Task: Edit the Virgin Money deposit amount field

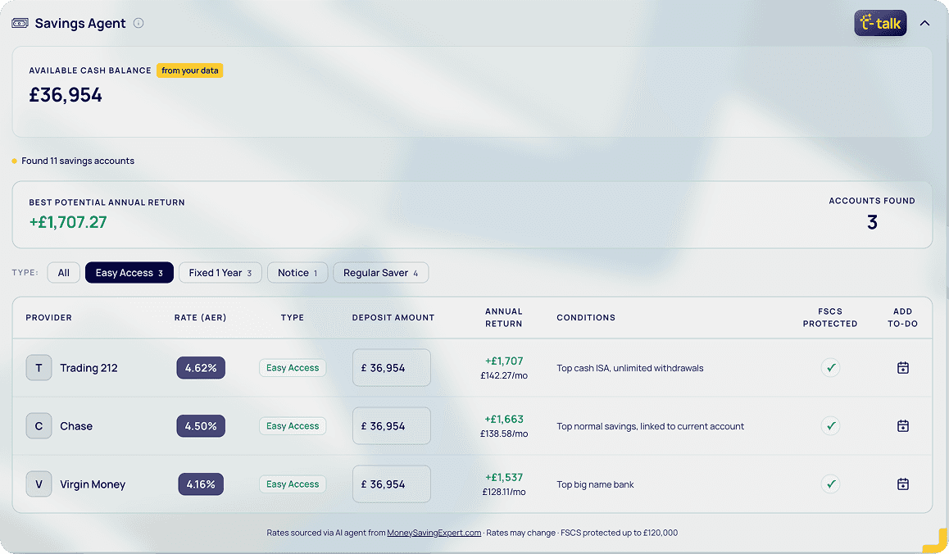Action: (x=392, y=484)
